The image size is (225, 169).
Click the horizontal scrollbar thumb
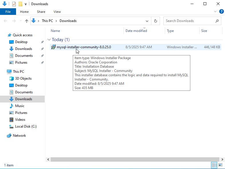135,159
